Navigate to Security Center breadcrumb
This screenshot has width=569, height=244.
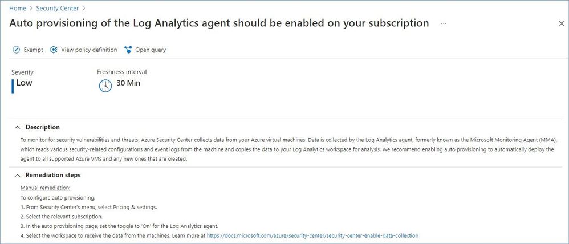pyautogui.click(x=57, y=9)
